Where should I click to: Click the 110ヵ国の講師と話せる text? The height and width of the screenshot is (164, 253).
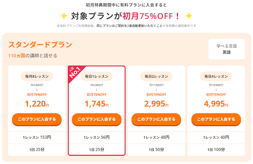32,55
